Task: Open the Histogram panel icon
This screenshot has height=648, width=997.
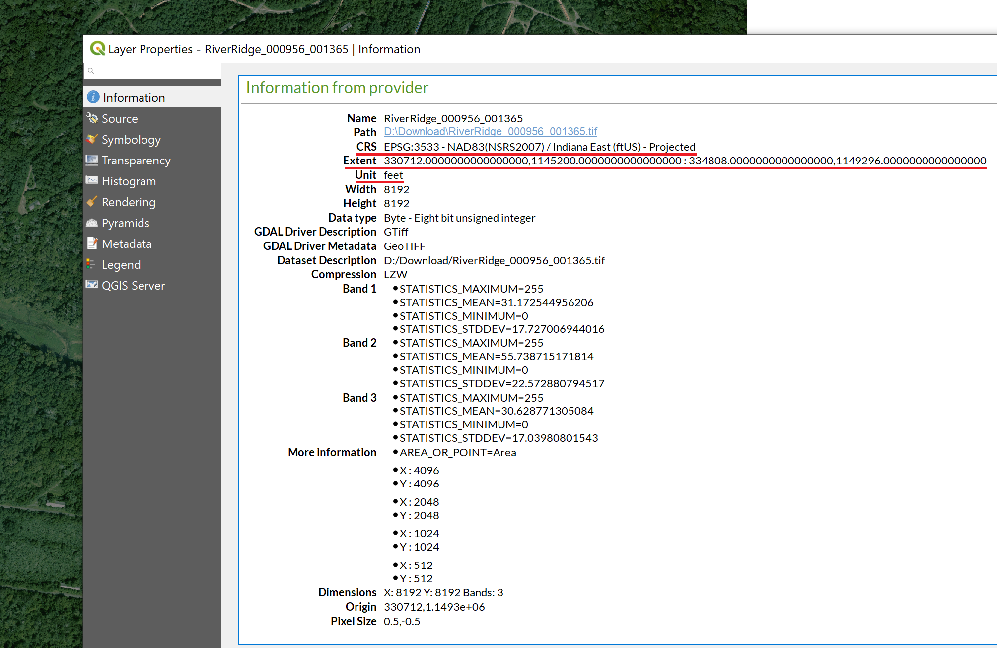Action: tap(92, 181)
